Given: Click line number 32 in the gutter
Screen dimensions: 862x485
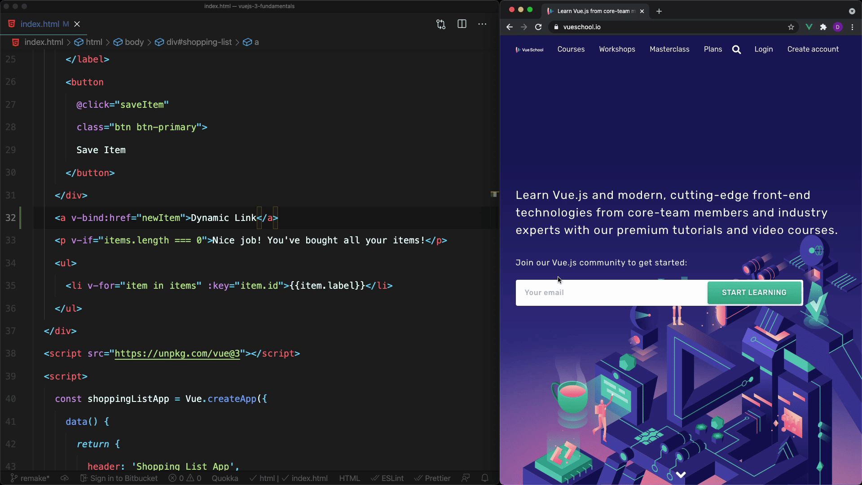Looking at the screenshot, I should [11, 218].
